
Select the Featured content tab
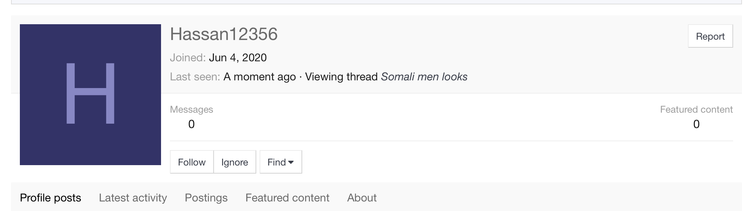(x=287, y=198)
